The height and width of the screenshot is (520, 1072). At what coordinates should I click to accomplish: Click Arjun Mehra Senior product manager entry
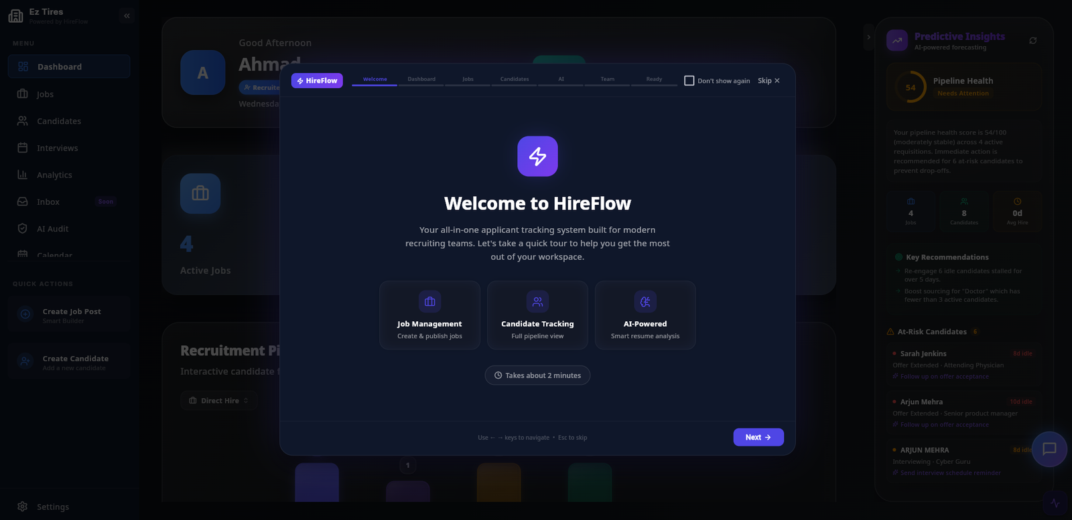[x=964, y=413]
